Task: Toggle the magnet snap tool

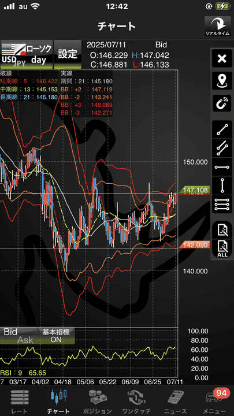Action: click(222, 103)
